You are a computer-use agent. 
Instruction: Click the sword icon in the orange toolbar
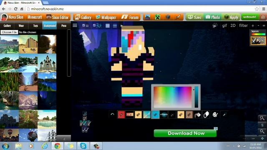pyautogui.click(x=178, y=17)
